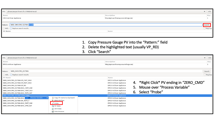Select Replace search results radio in the first panel
The width and height of the screenshot is (215, 120).
[11, 28]
